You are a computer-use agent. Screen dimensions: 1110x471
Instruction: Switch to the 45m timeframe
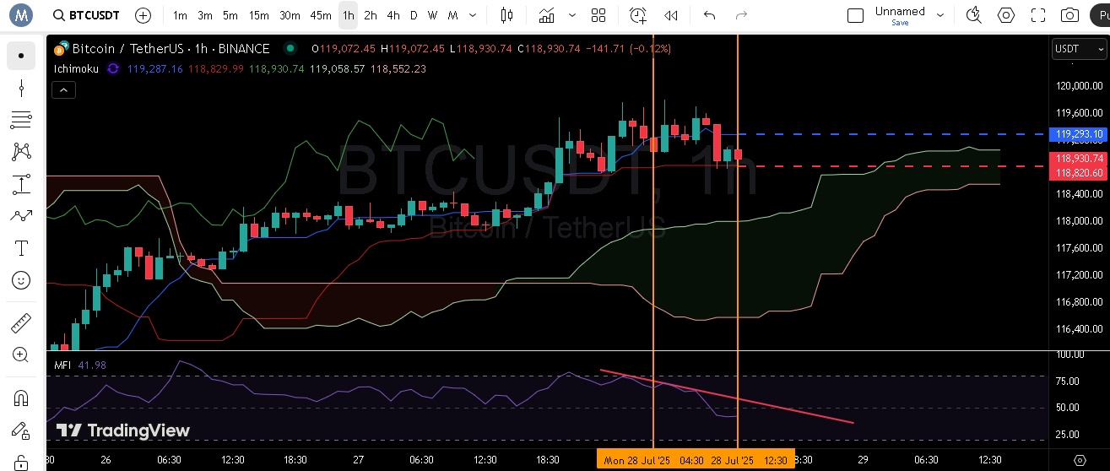(x=321, y=15)
